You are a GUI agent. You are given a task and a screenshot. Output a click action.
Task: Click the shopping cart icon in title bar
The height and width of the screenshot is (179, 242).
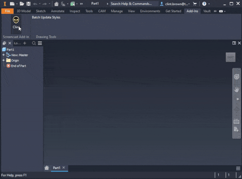[x=195, y=4]
